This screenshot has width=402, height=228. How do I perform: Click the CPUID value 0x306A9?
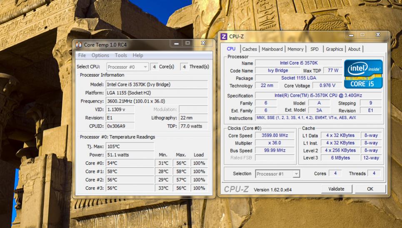point(120,126)
